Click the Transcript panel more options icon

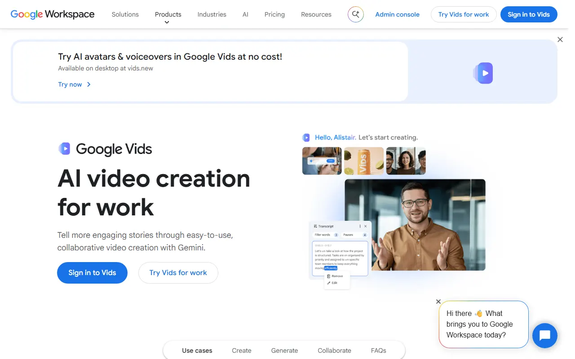360,226
